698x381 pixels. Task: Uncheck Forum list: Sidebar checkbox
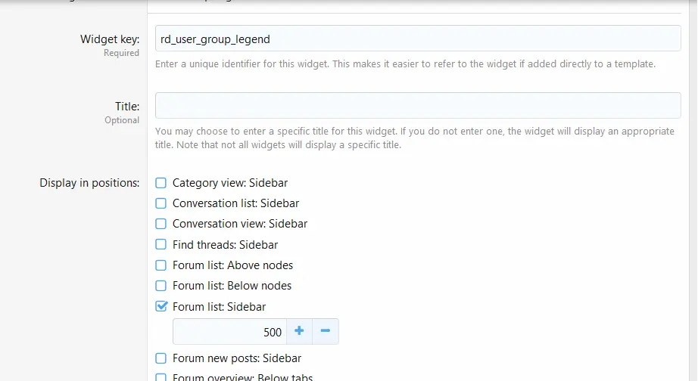tap(161, 306)
